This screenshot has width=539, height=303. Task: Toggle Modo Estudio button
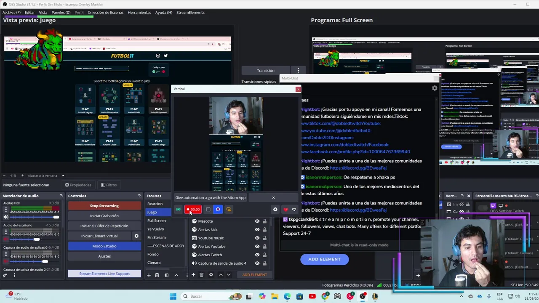click(104, 246)
